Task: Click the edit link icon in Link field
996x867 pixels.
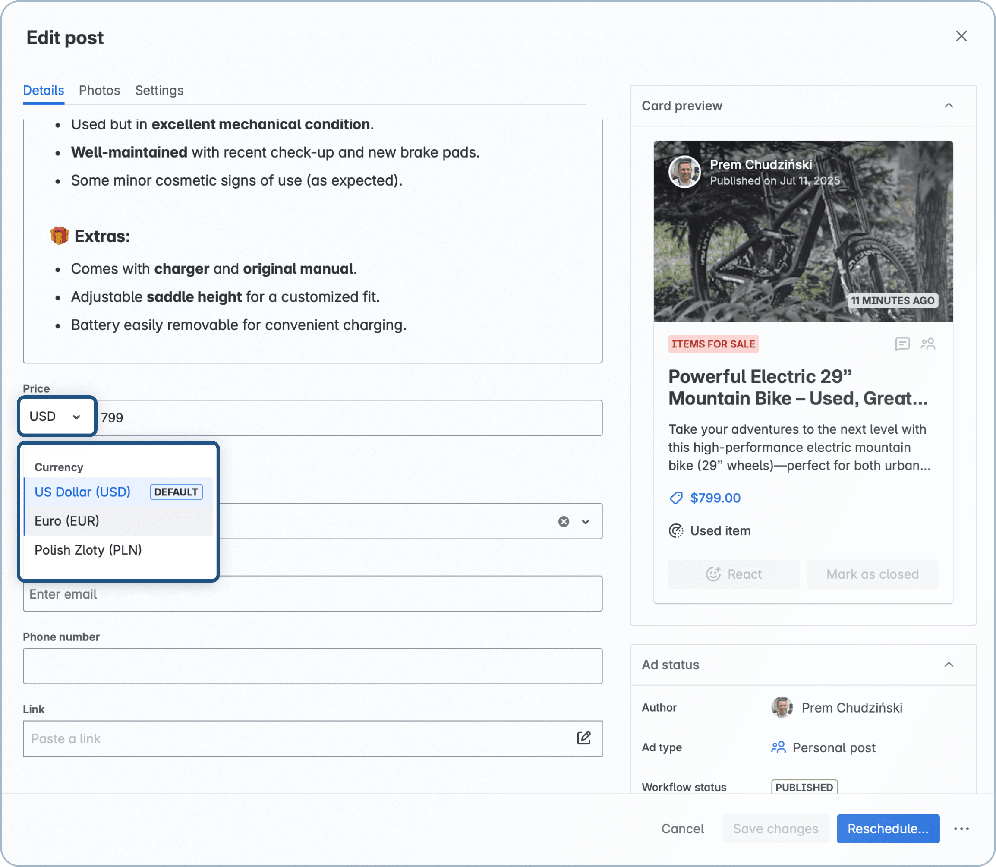Action: pyautogui.click(x=583, y=738)
